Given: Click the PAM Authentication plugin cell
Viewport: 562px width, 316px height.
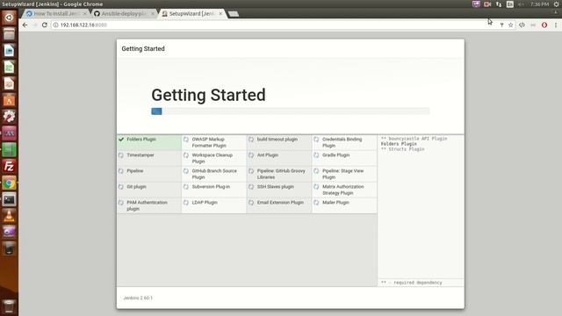Looking at the screenshot, I should tap(149, 205).
